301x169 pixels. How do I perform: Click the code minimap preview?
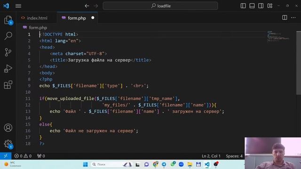278,36
